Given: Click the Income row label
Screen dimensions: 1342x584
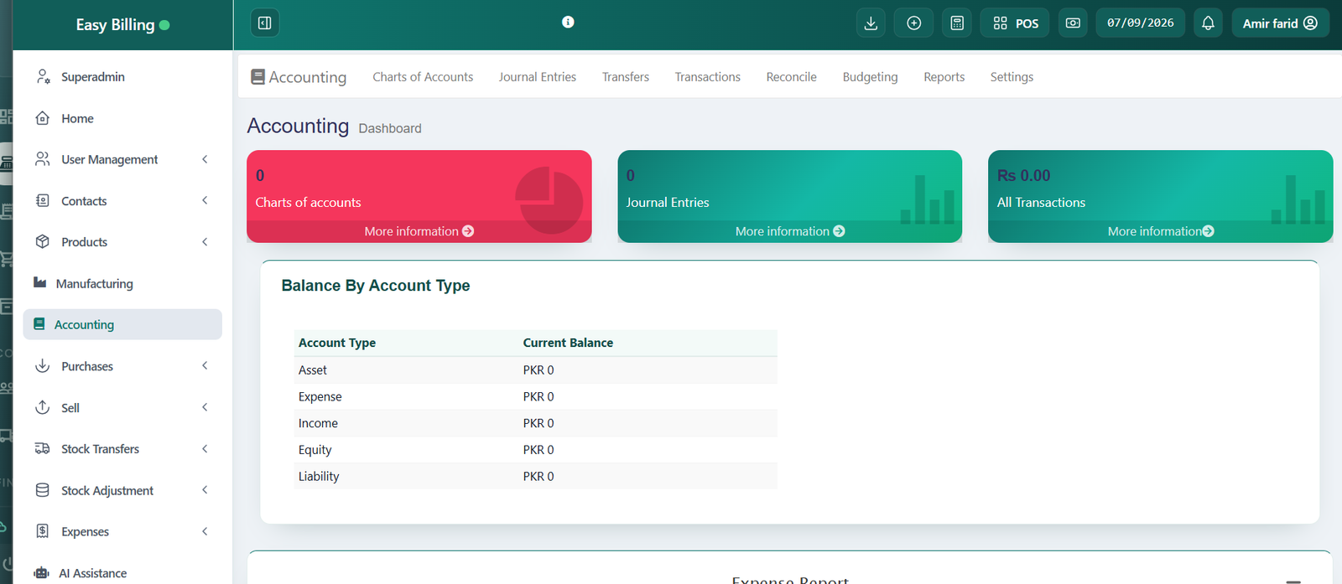Looking at the screenshot, I should point(318,423).
